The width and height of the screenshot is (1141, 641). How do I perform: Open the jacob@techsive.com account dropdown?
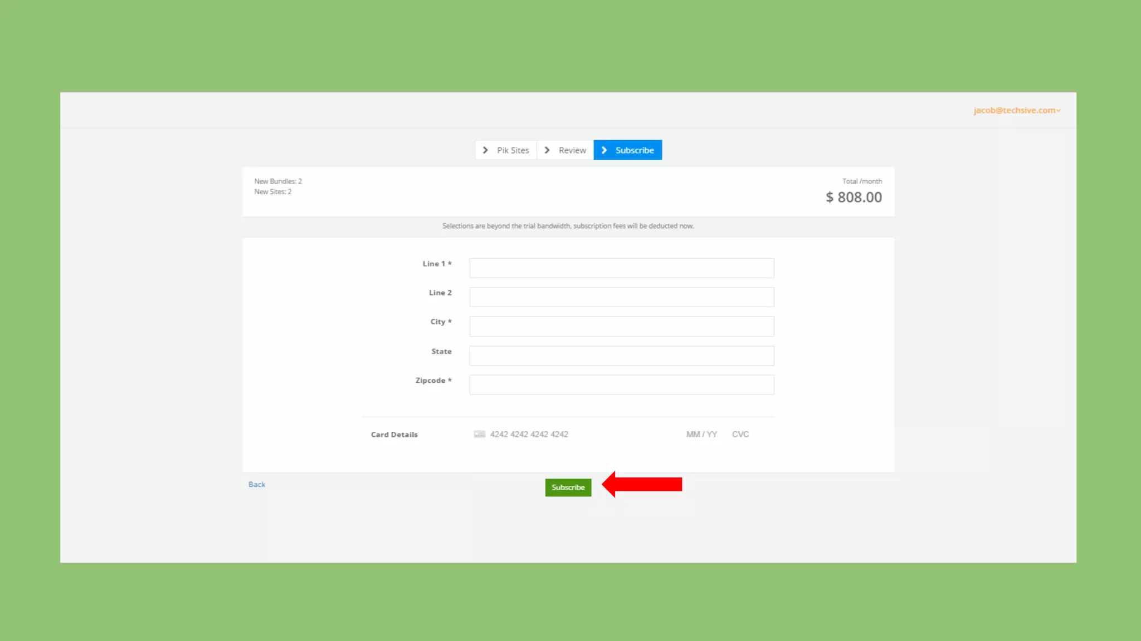click(1016, 110)
